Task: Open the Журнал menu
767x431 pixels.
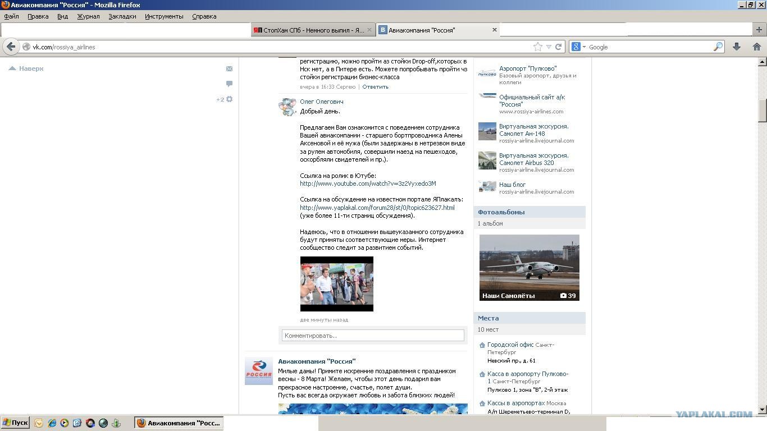Action: tap(88, 16)
